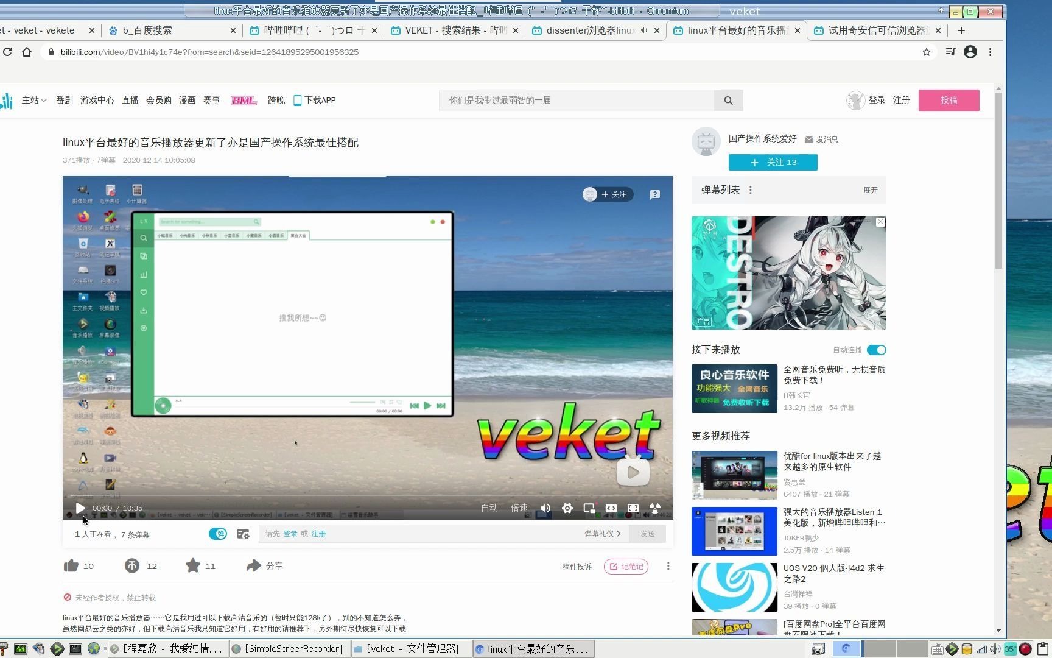
Task: Open 番剧 in the top navigation
Action: click(65, 101)
